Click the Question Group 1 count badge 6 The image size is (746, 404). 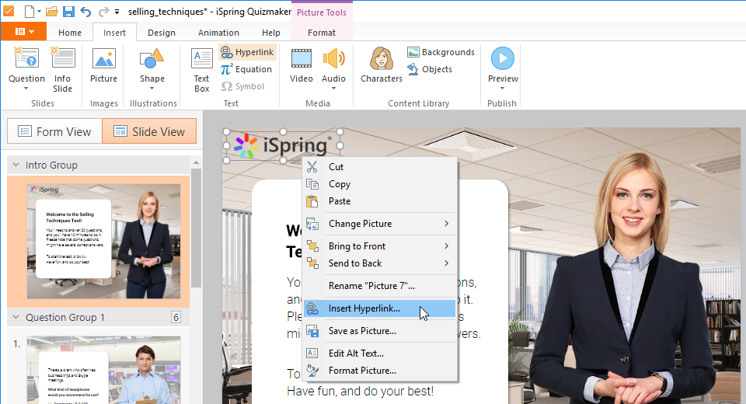[176, 318]
